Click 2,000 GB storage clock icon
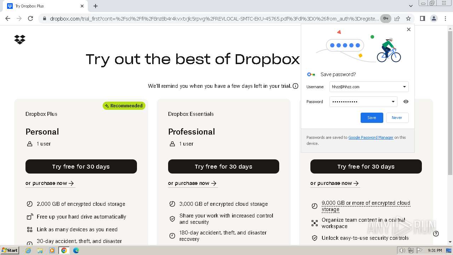Screen dimensions: 453x255 30,204
